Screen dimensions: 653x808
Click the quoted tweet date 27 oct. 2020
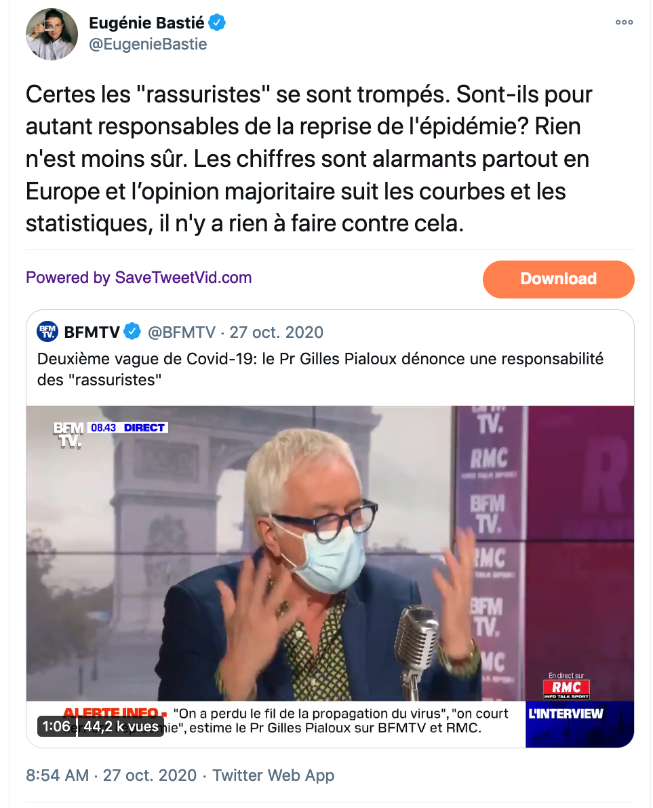pyautogui.click(x=276, y=332)
